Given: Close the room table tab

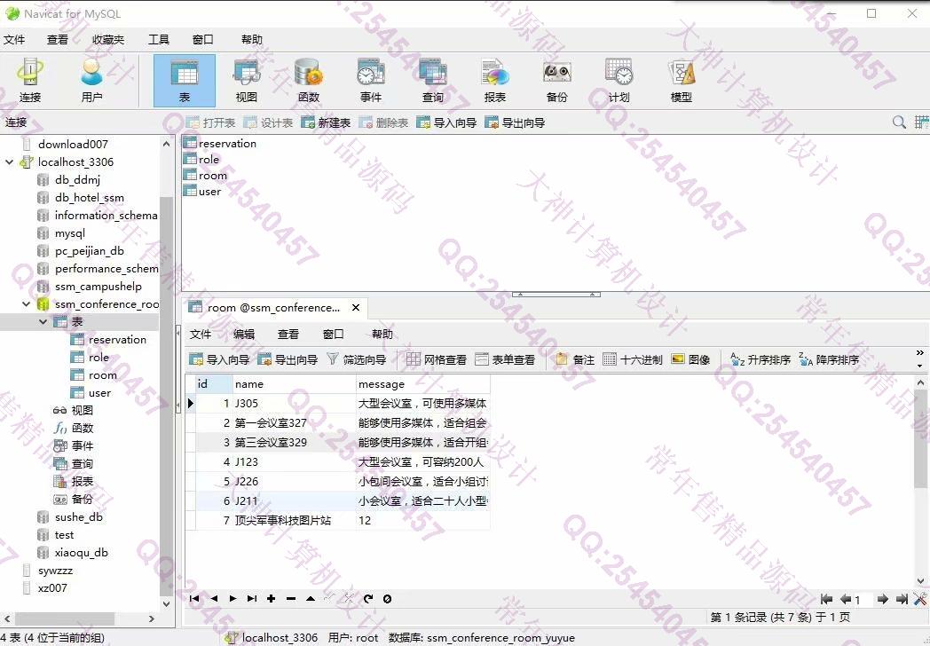Looking at the screenshot, I should click(356, 308).
